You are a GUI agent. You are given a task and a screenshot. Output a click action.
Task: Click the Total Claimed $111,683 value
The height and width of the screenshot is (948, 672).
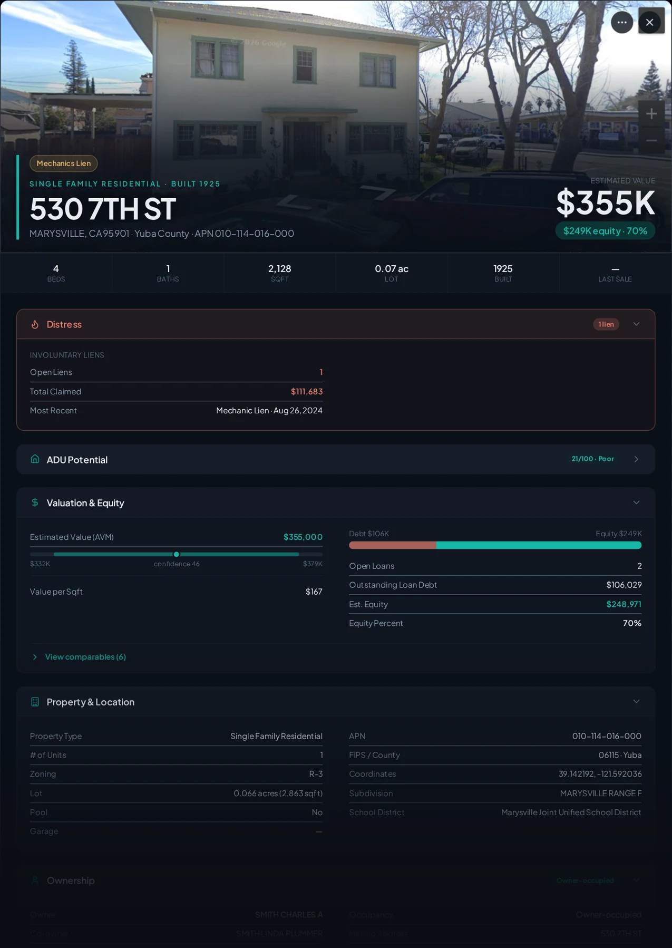tap(307, 392)
